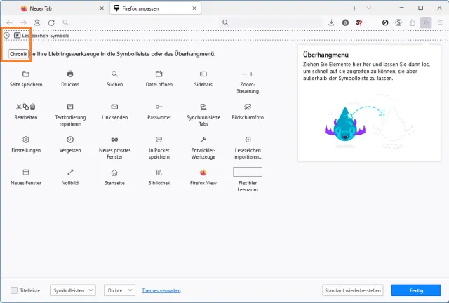
Task: Select the Firefox anpassen tab
Action: 151,8
